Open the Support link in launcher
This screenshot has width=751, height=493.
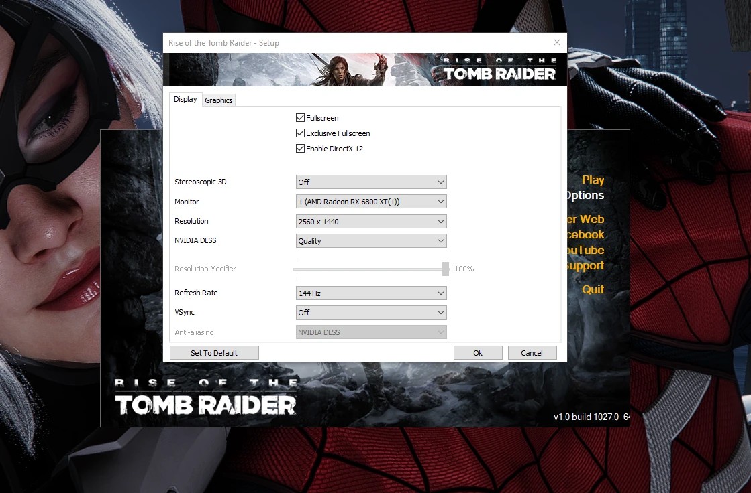click(585, 265)
